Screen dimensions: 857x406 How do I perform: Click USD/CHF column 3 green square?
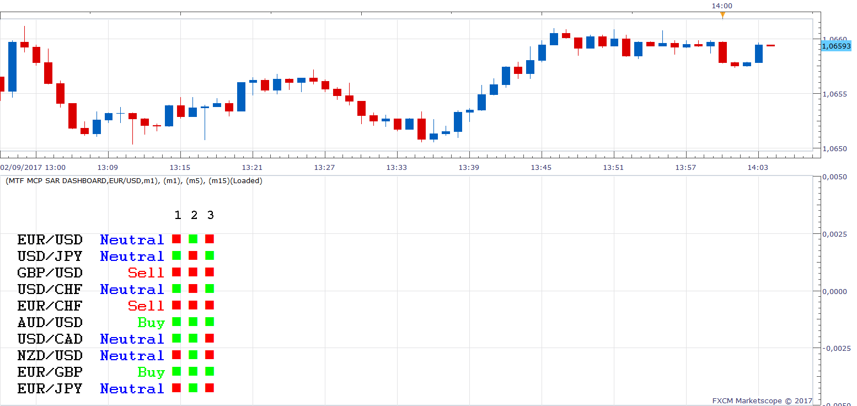(210, 289)
